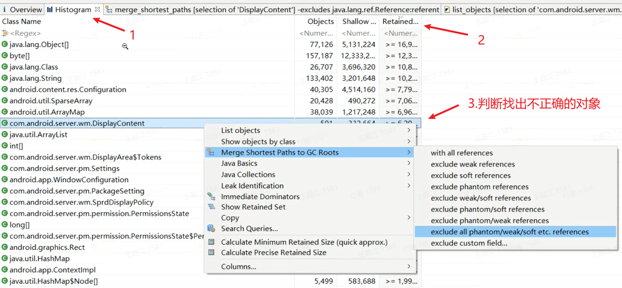Click the class icon of android.app.WindowConfiguration
Viewport: 622px width, 288px height.
(5, 180)
